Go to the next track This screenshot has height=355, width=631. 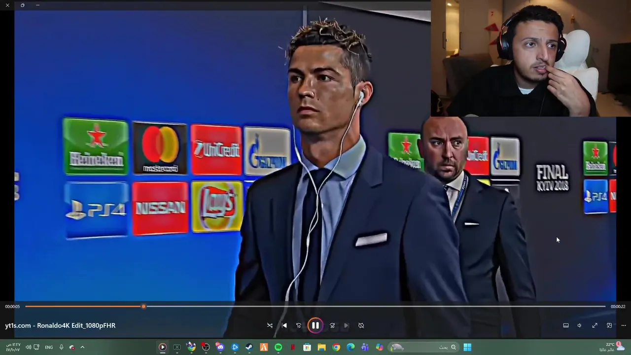click(x=346, y=325)
